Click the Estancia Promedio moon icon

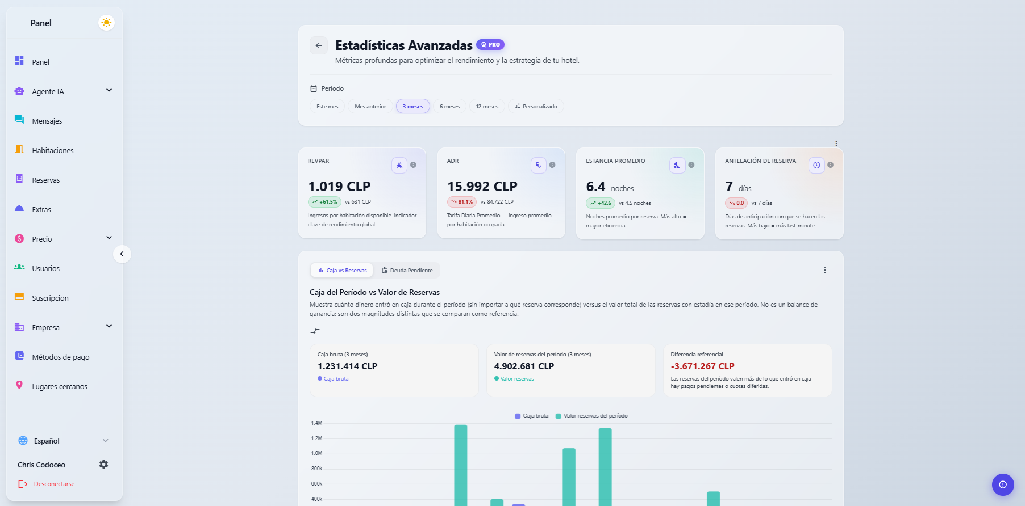[677, 165]
